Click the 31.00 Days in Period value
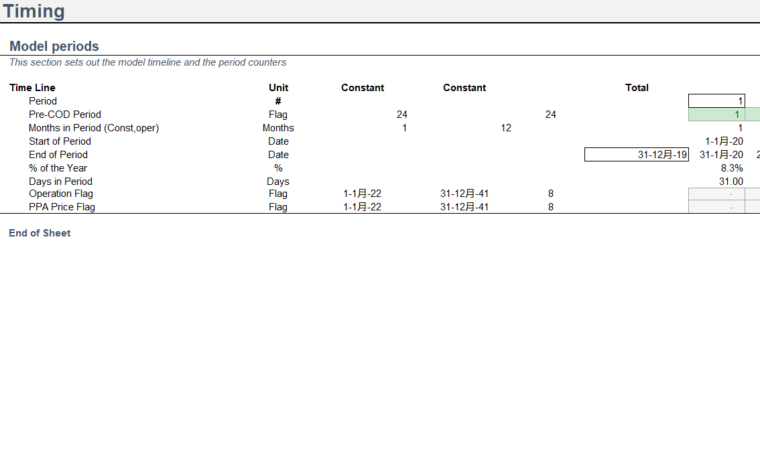 point(731,182)
